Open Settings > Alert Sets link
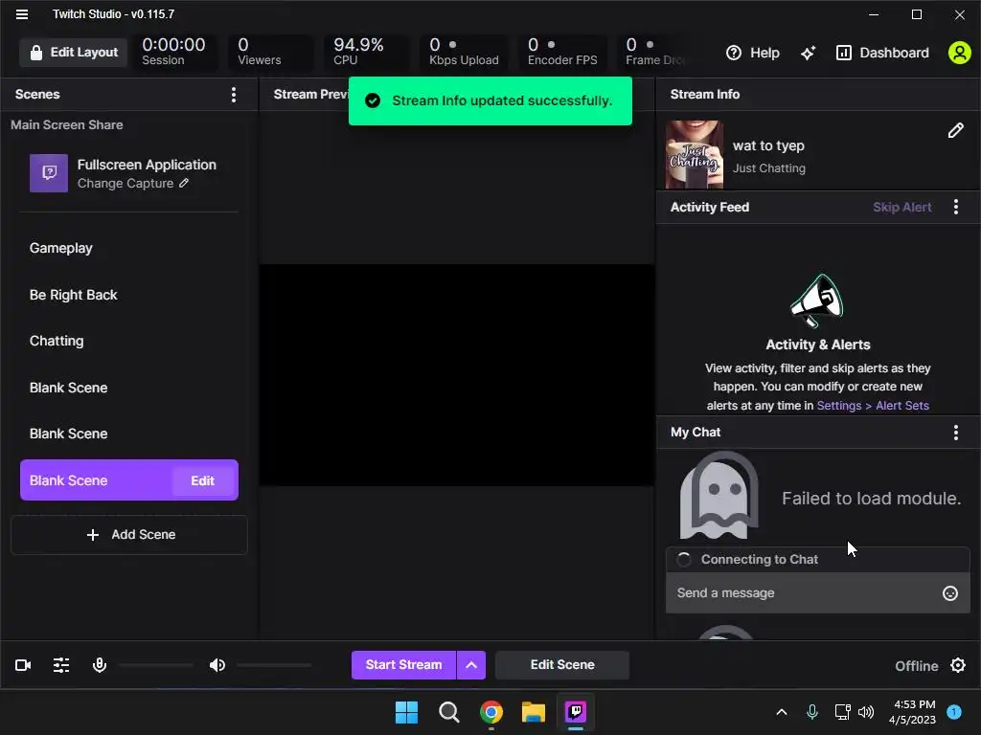Image resolution: width=981 pixels, height=735 pixels. pyautogui.click(x=873, y=406)
